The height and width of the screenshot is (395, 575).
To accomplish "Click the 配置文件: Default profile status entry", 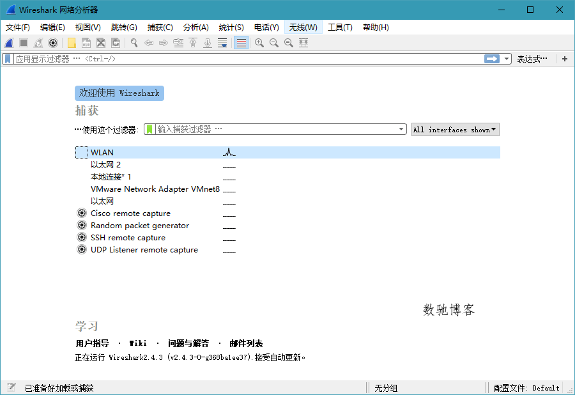I will [526, 388].
